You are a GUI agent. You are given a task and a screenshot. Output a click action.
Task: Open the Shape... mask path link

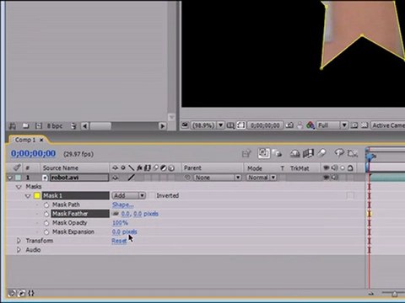pos(122,205)
